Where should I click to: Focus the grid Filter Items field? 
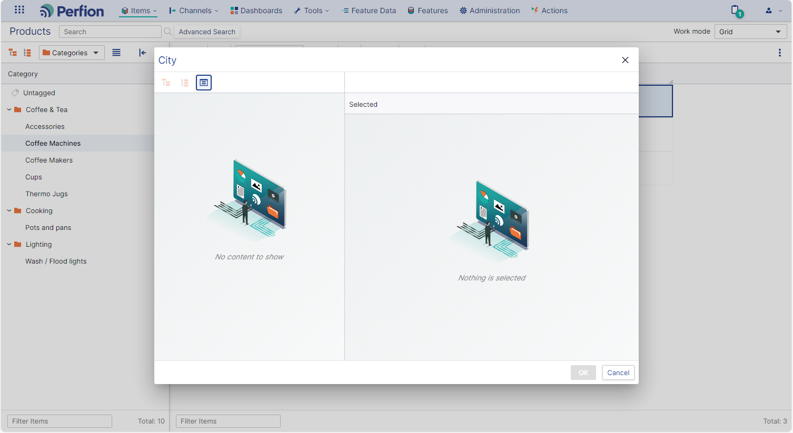click(x=228, y=421)
